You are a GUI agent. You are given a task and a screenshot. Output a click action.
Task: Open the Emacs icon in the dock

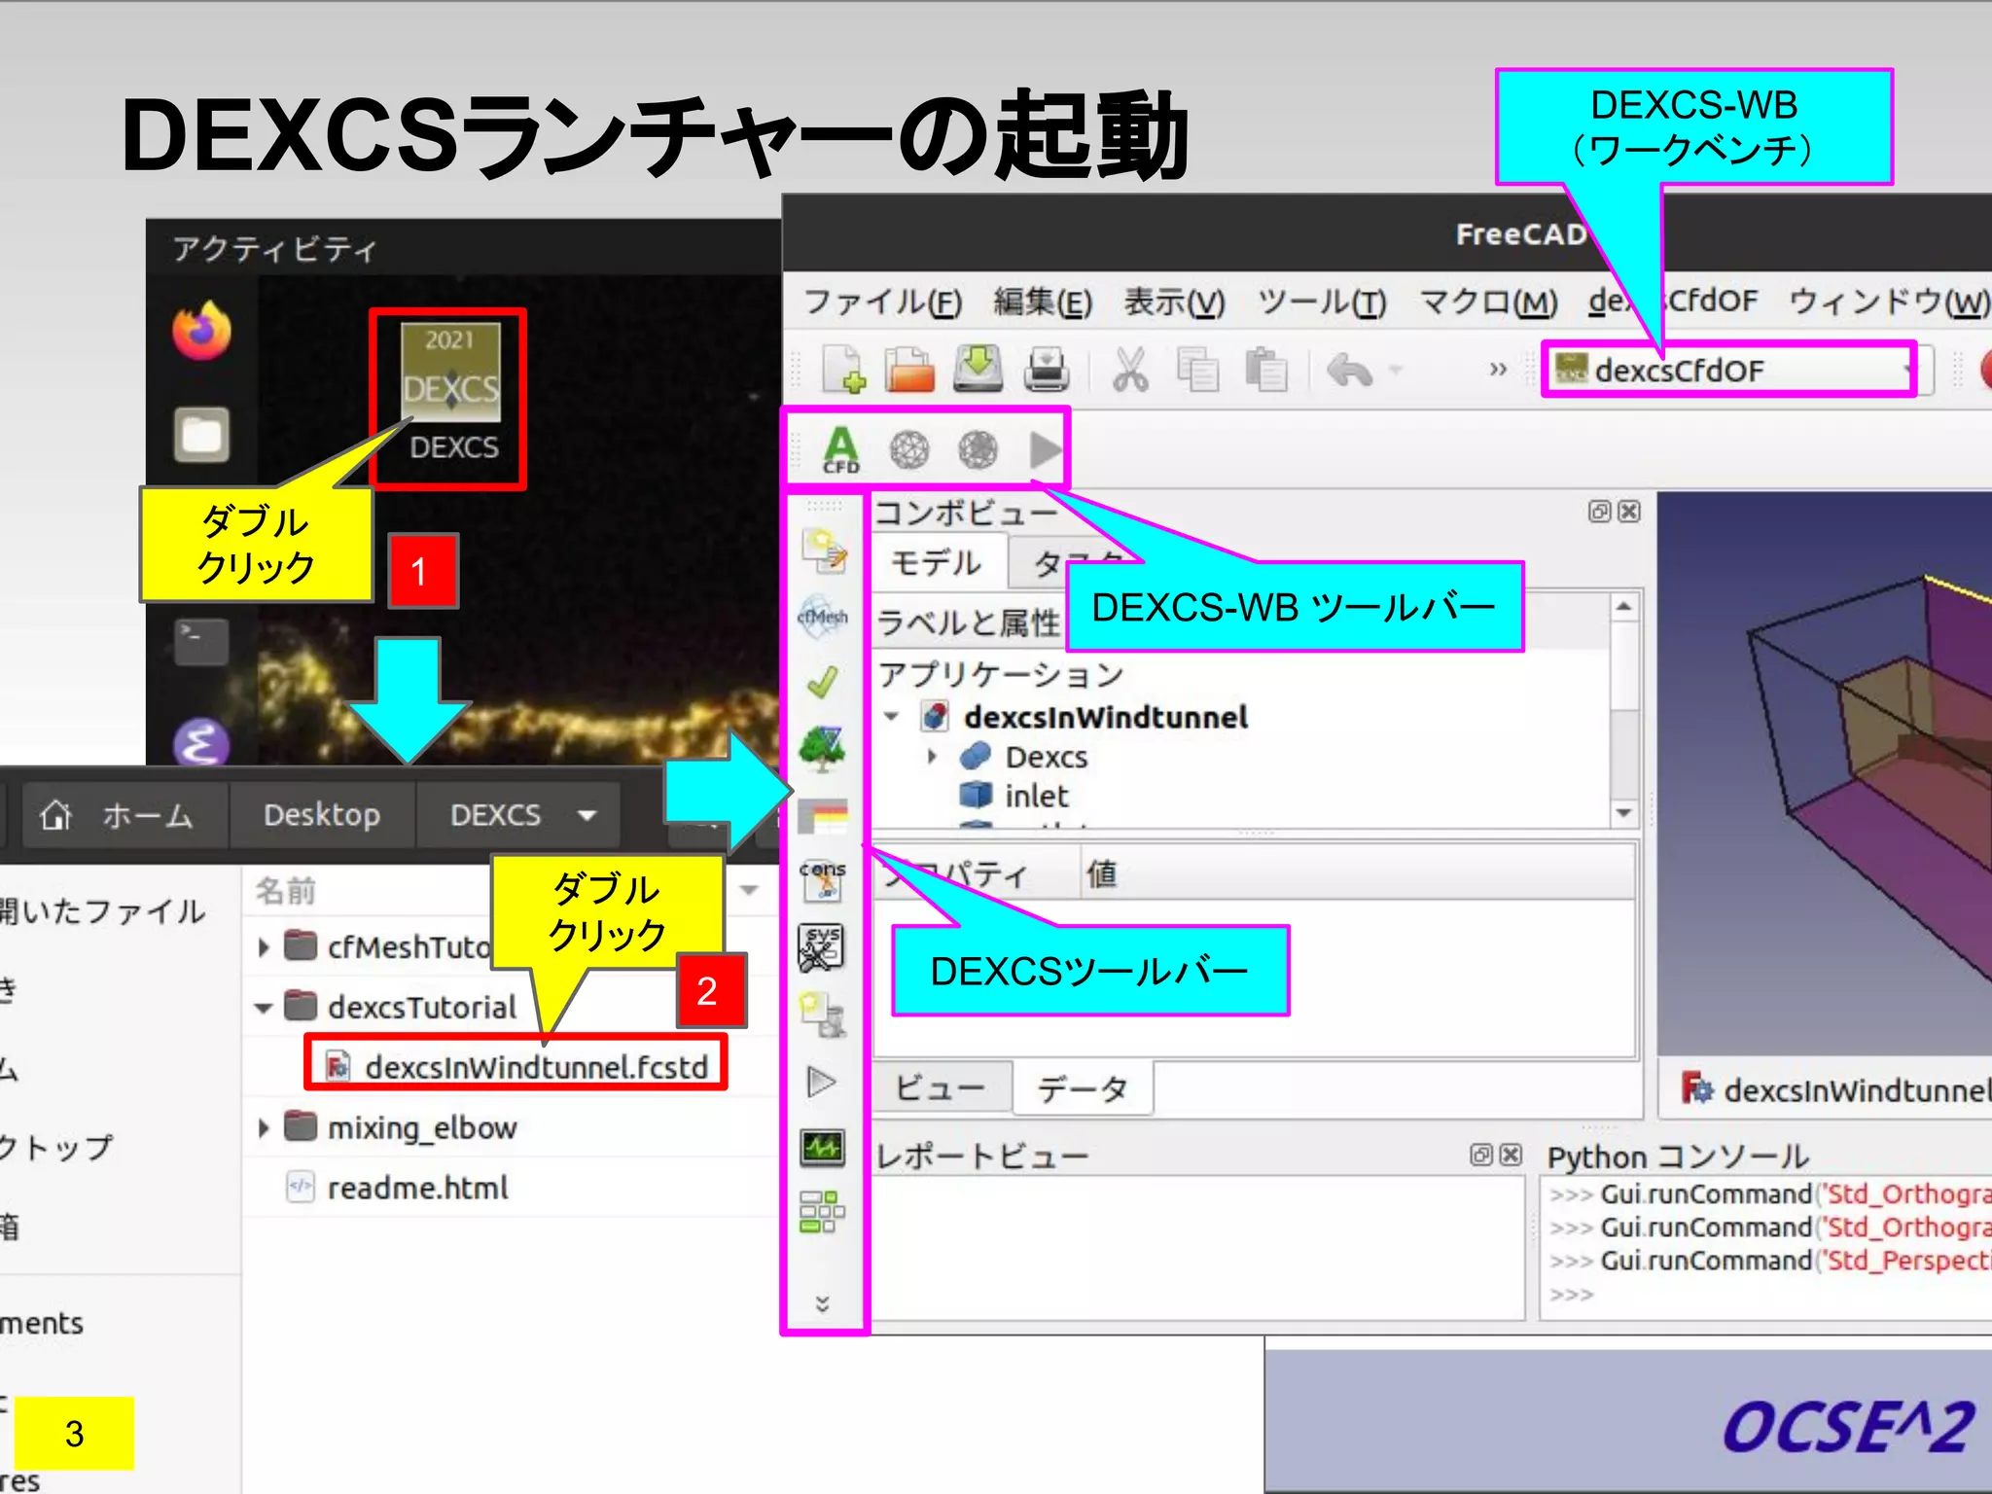coord(201,743)
